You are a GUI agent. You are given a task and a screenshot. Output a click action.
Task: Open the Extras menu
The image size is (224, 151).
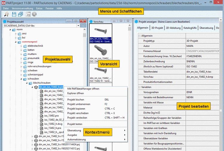(39, 8)
